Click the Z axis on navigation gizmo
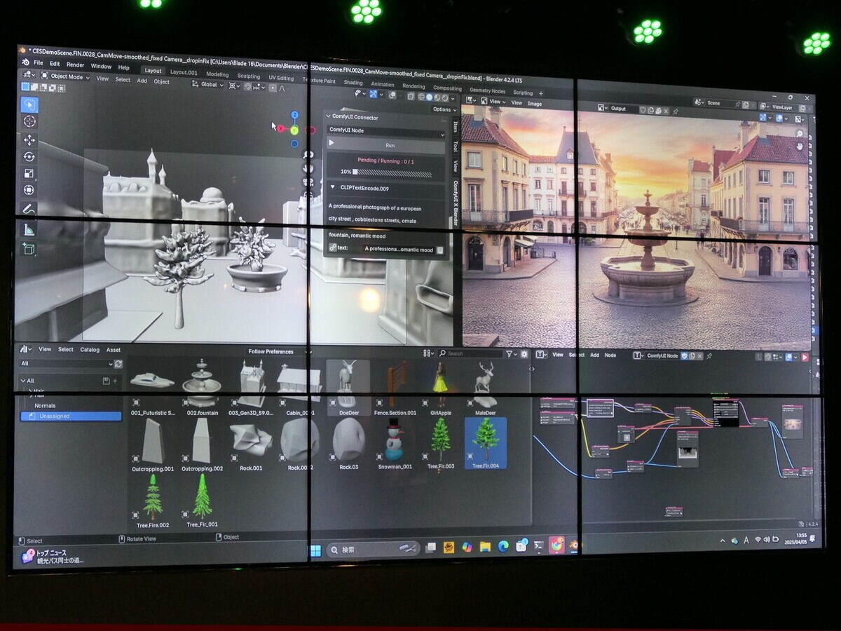This screenshot has width=841, height=631. 295,115
